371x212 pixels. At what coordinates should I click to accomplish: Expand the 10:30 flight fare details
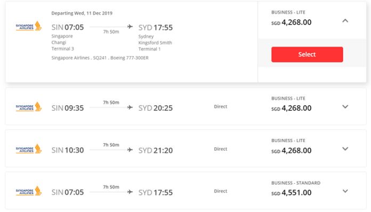click(345, 149)
